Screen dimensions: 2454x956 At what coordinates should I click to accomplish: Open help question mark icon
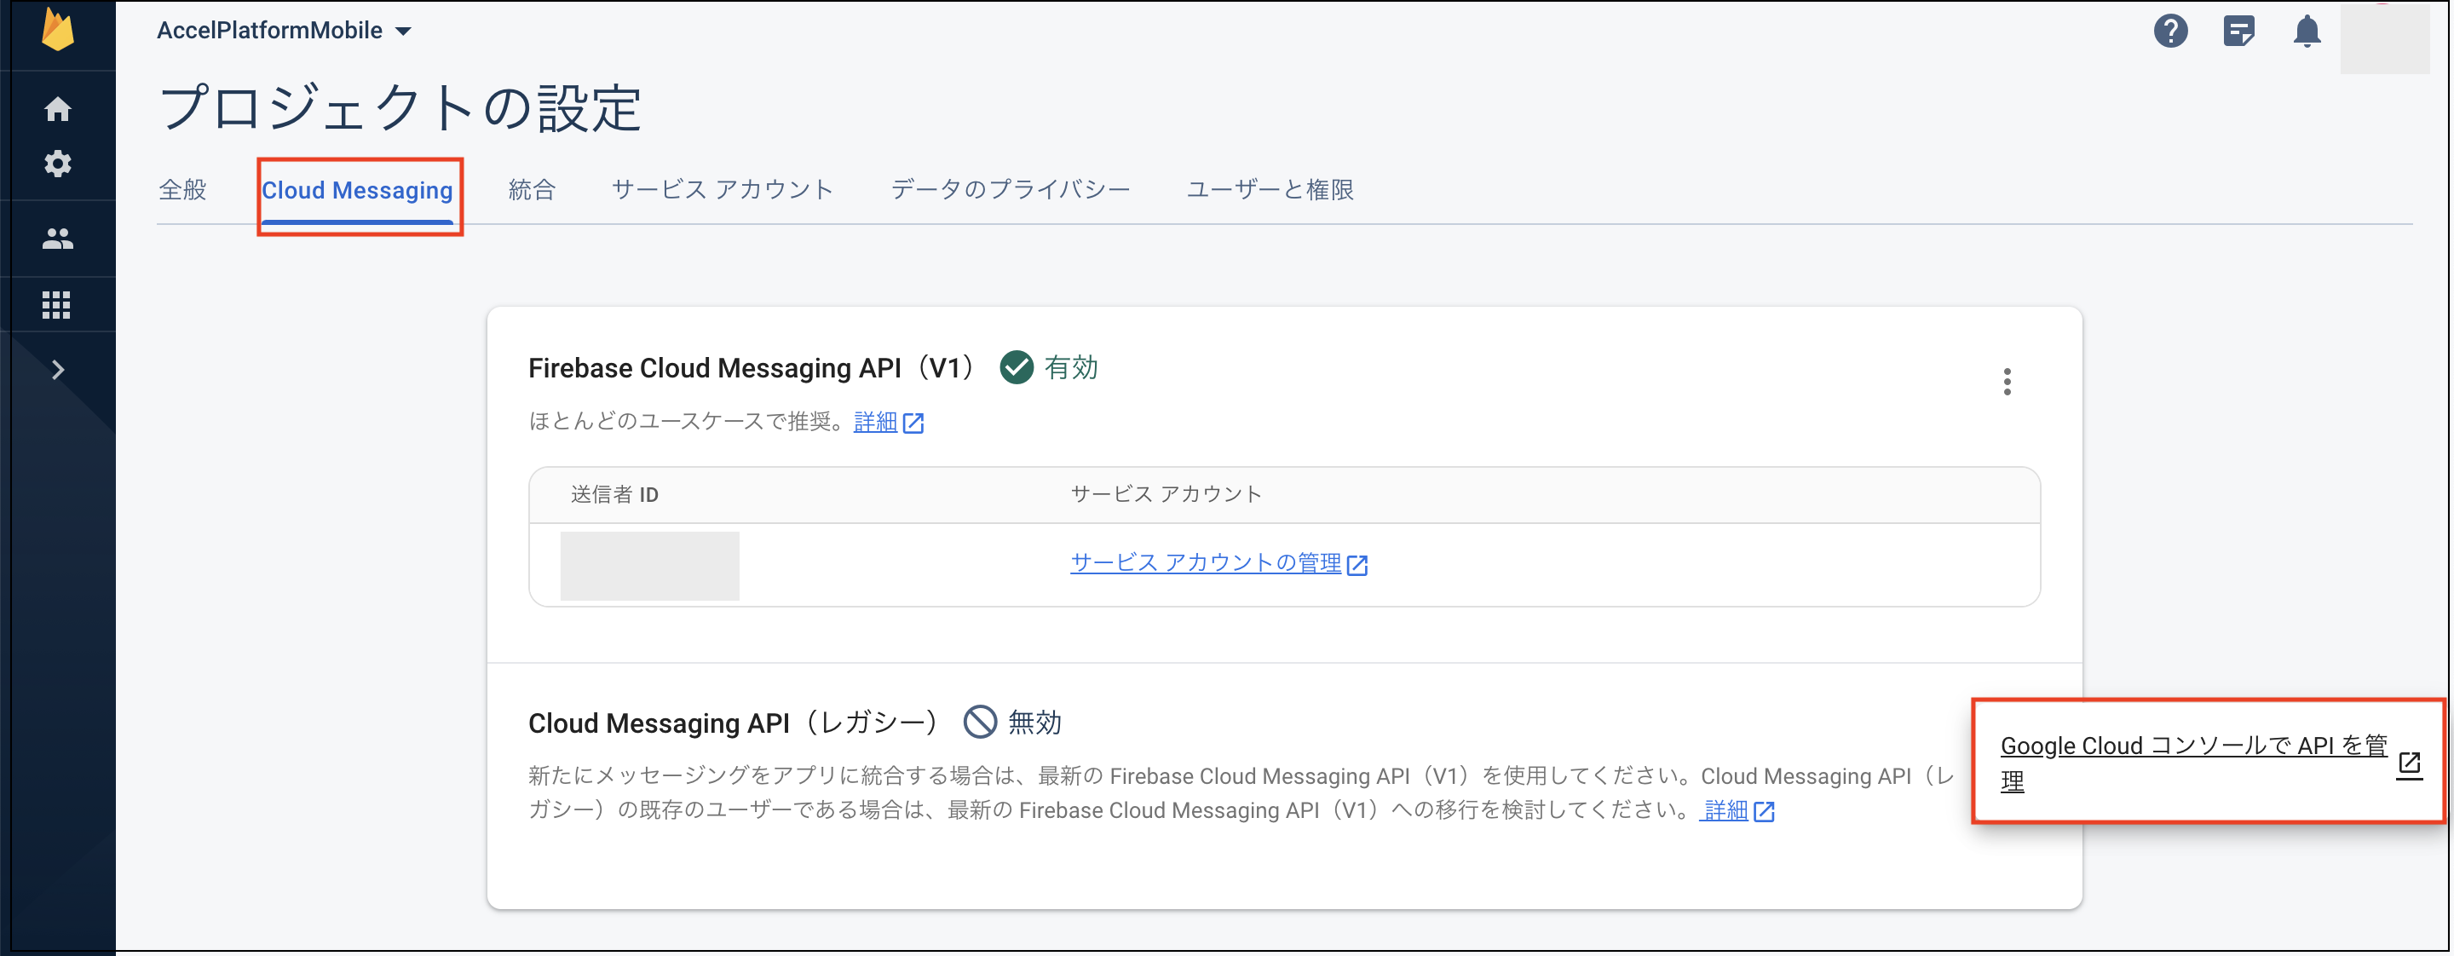tap(2170, 32)
